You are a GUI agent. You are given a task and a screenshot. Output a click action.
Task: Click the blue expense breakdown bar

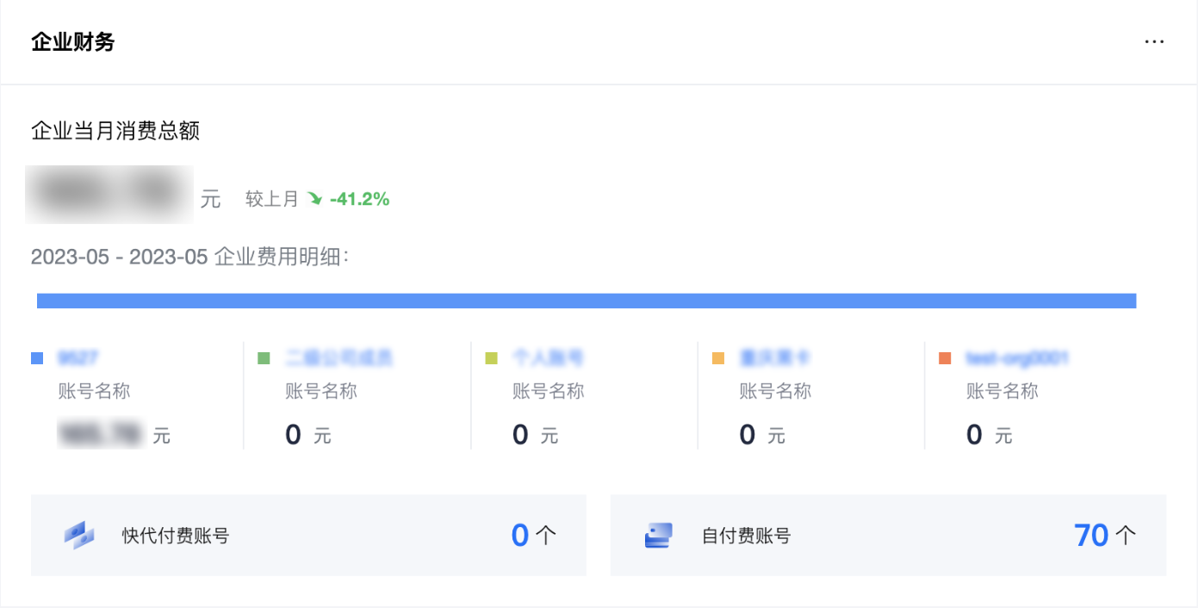click(587, 301)
